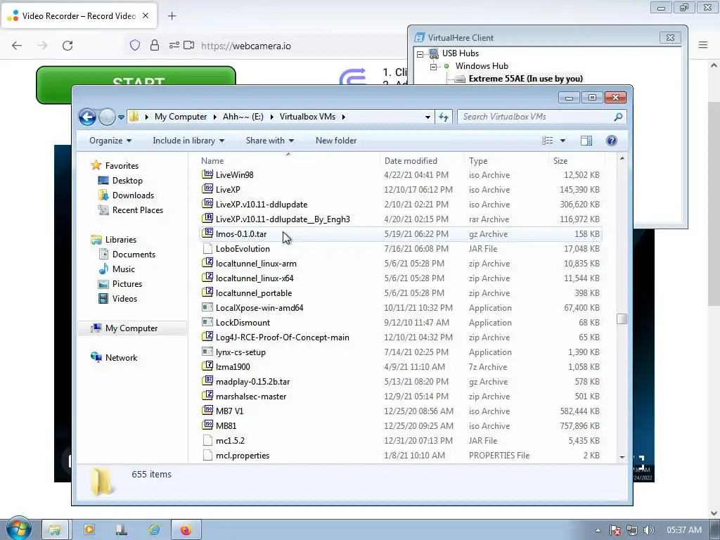The width and height of the screenshot is (720, 540).
Task: Select the localtunnel_linux-arm zip icon
Action: [x=207, y=263]
